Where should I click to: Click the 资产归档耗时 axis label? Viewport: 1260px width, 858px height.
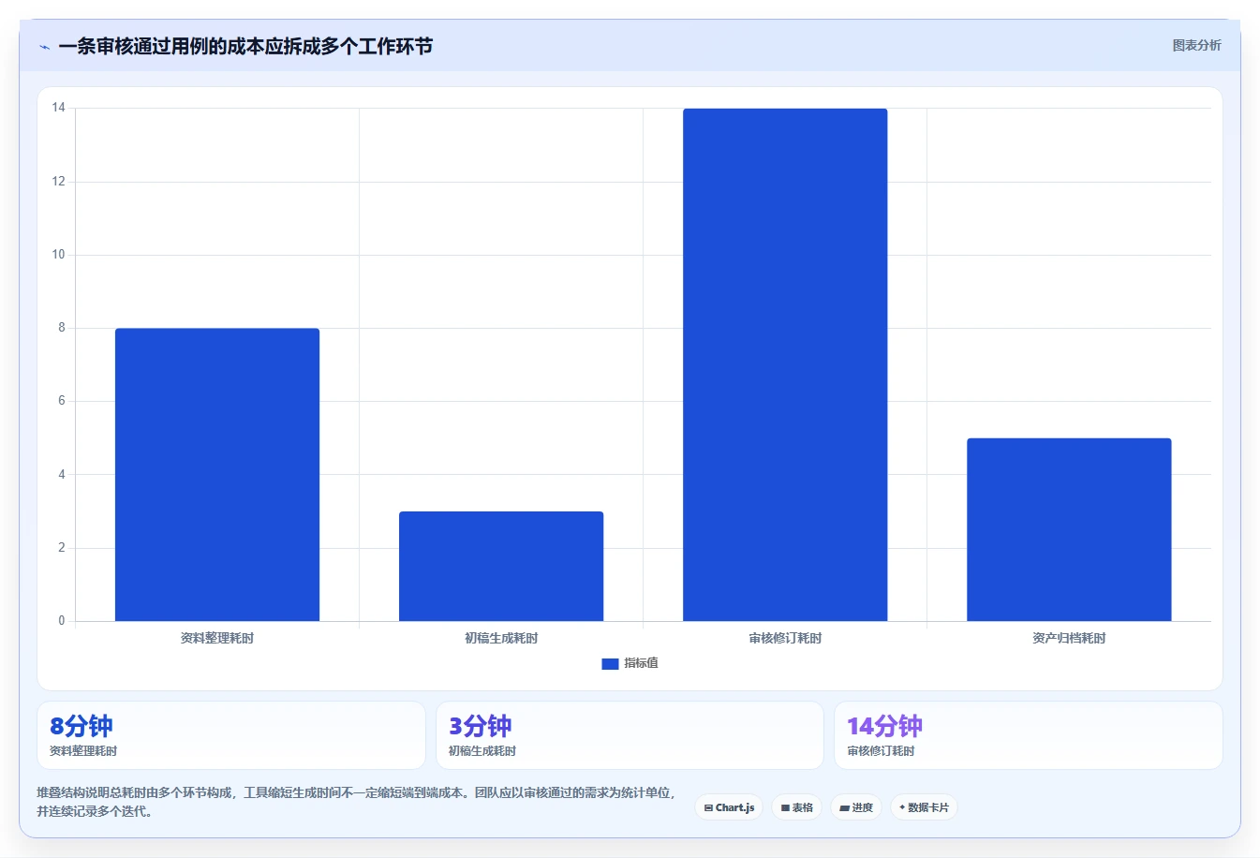point(1069,638)
